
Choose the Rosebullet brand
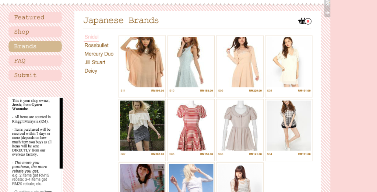click(x=96, y=46)
